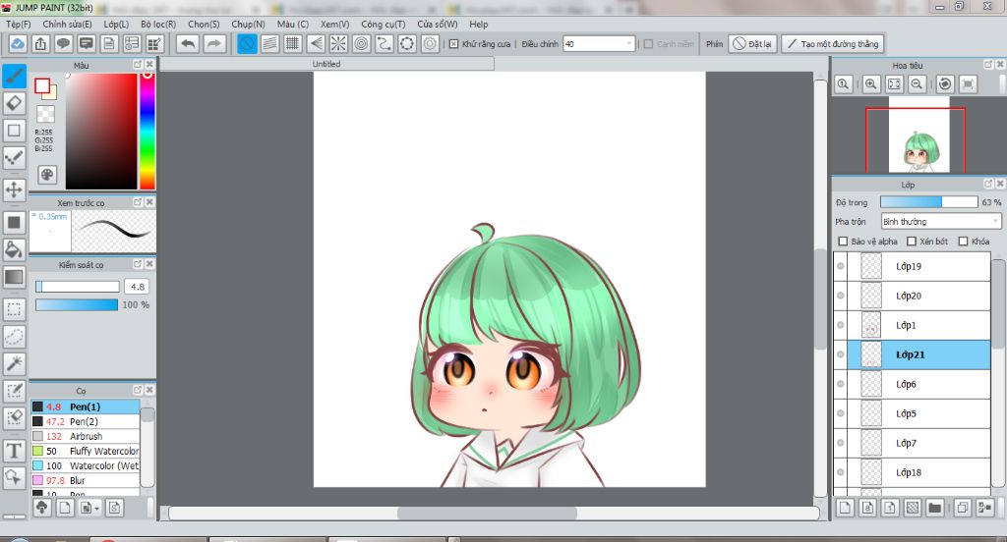The image size is (1007, 542).
Task: Click the Redo arrow button
Action: pyautogui.click(x=214, y=43)
